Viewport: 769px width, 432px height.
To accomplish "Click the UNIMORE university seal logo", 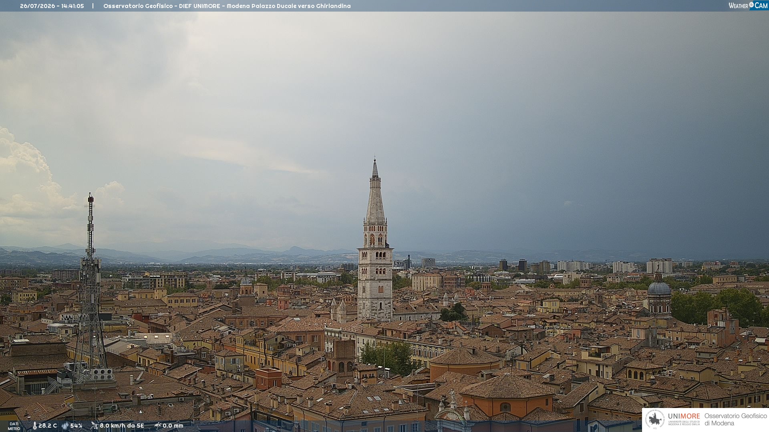I will point(655,419).
